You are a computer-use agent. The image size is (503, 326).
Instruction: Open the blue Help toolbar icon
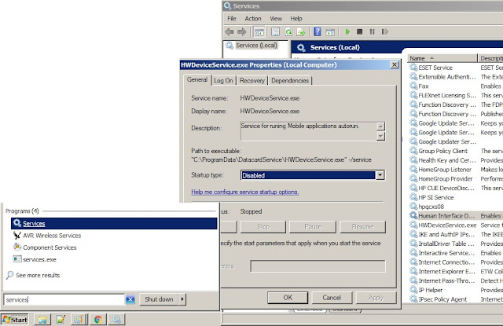(318, 31)
